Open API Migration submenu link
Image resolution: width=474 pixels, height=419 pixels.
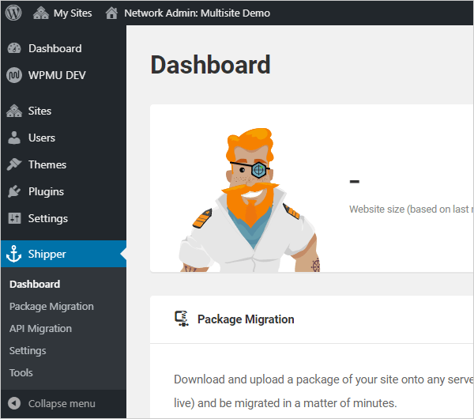[x=40, y=328]
